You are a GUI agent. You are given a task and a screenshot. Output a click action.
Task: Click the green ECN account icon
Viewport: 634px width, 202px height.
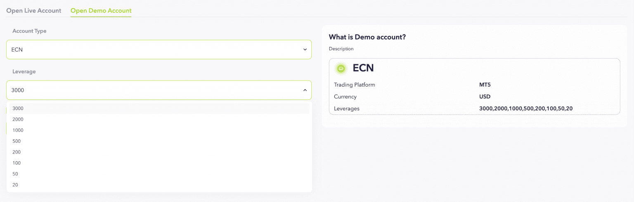(x=341, y=68)
